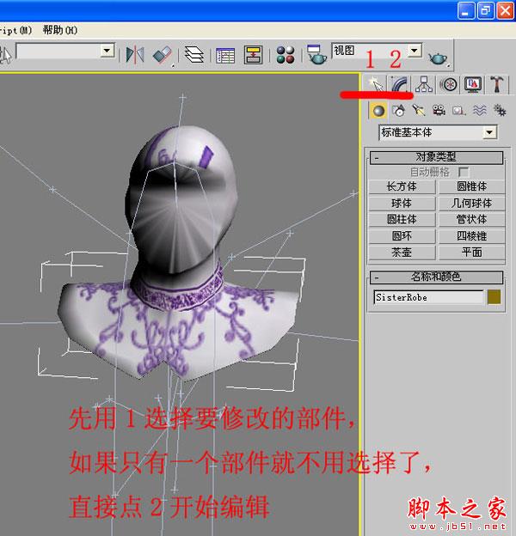516x536 pixels.
Task: Switch to the Display panel tab
Action: pyautogui.click(x=473, y=84)
